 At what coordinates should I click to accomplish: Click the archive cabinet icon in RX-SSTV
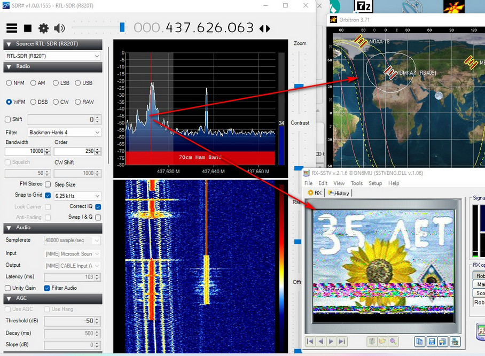(x=372, y=341)
